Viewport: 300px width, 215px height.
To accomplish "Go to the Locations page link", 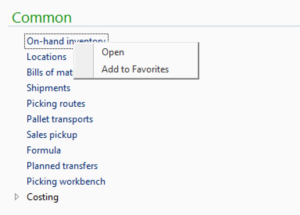I will click(x=46, y=57).
